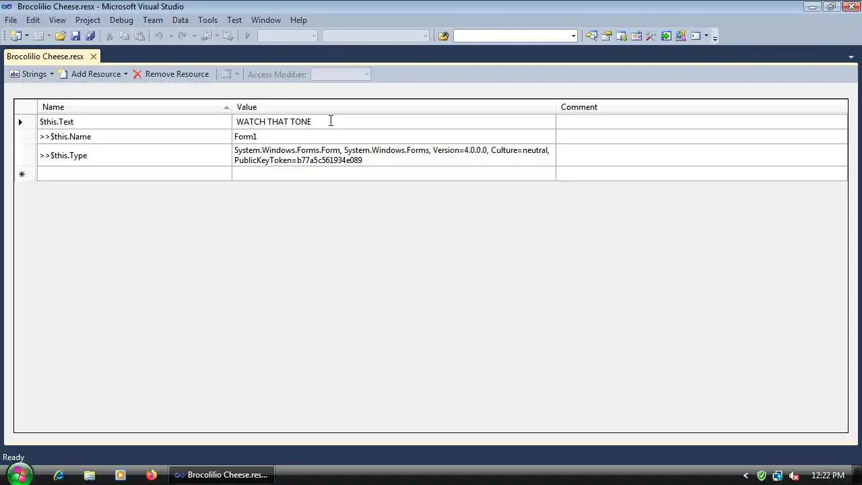The height and width of the screenshot is (485, 862).
Task: Open the Add Resource dropdown arrow
Action: [125, 74]
